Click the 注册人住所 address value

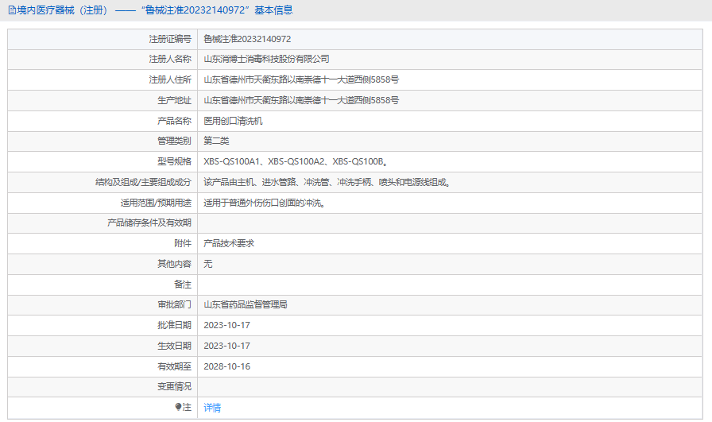[x=301, y=79]
